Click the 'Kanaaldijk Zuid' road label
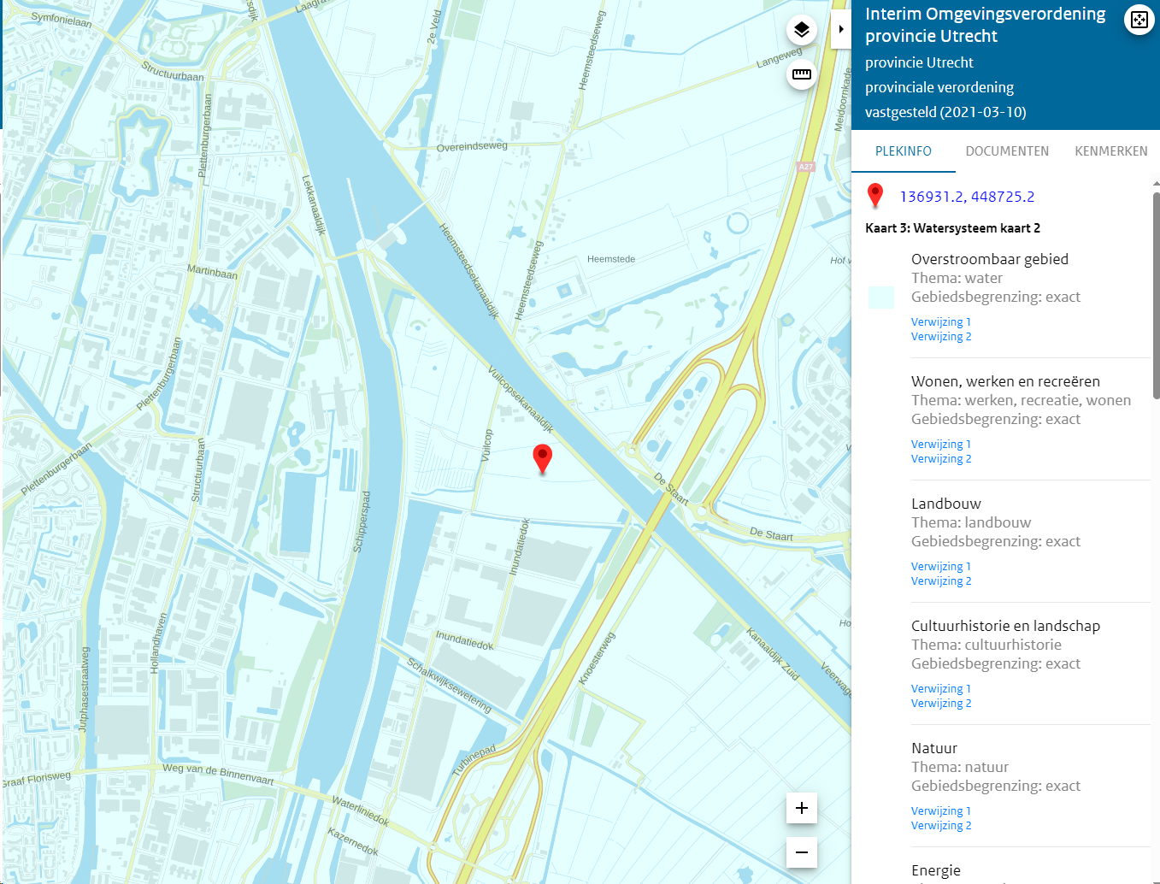The height and width of the screenshot is (884, 1160). (x=773, y=655)
